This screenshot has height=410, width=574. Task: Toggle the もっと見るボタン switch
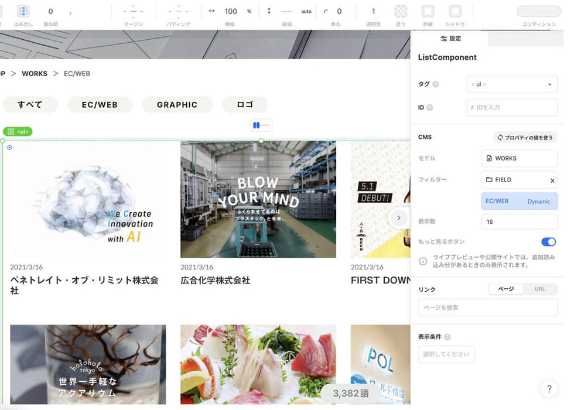(548, 241)
